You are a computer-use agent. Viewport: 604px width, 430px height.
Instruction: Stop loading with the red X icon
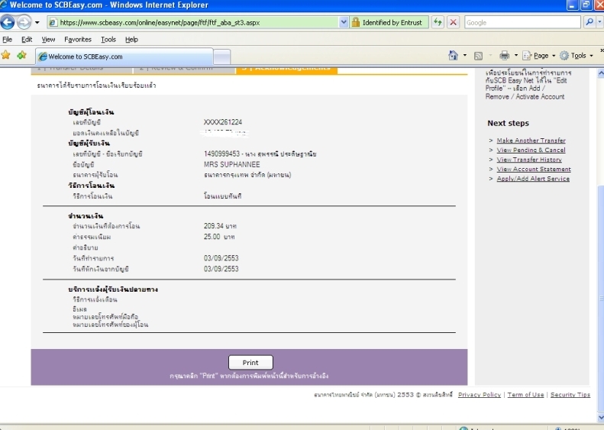454,22
